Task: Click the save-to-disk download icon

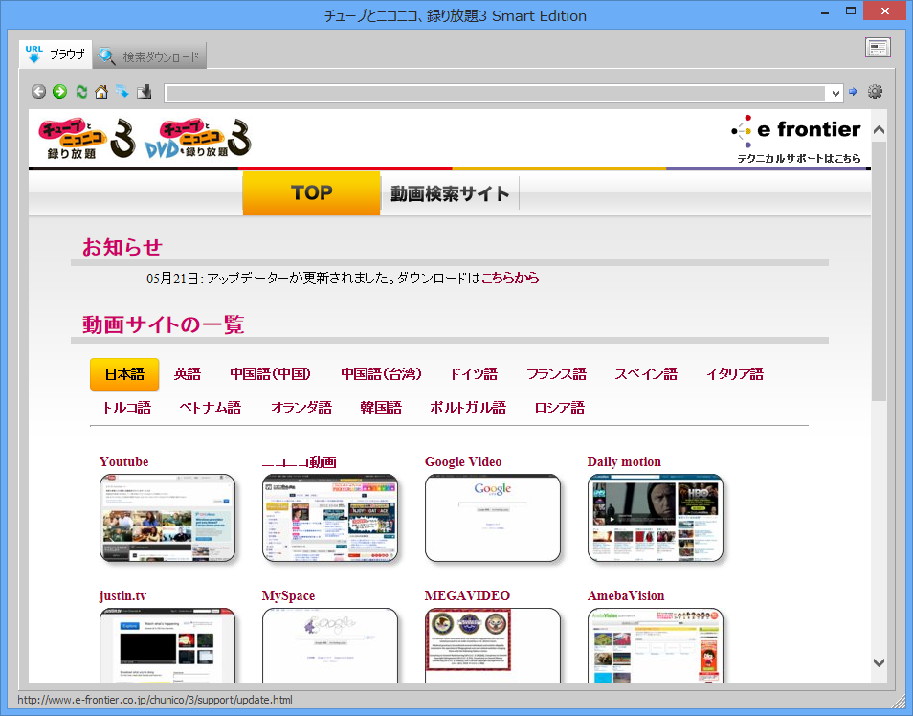Action: click(x=144, y=92)
